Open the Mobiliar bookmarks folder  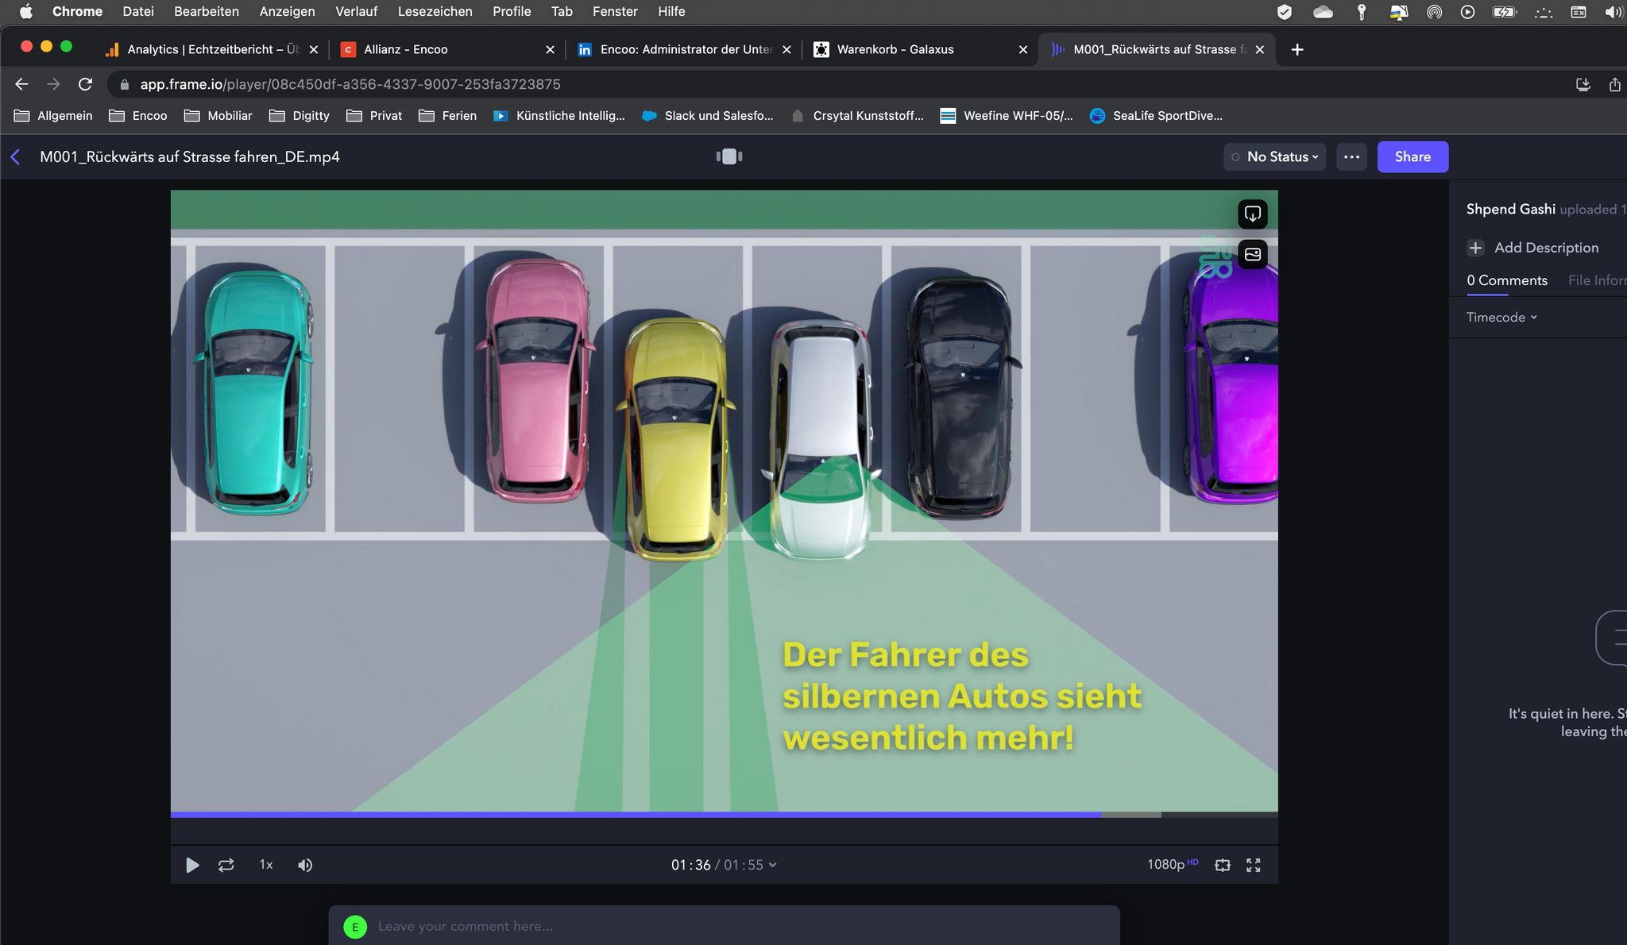pyautogui.click(x=218, y=116)
